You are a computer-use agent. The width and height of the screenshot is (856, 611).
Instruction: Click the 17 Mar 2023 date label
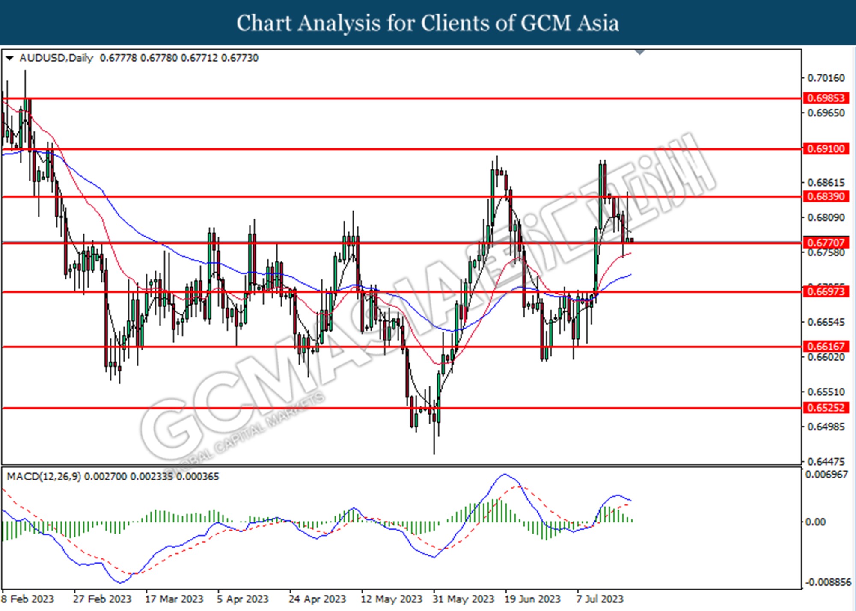click(174, 599)
